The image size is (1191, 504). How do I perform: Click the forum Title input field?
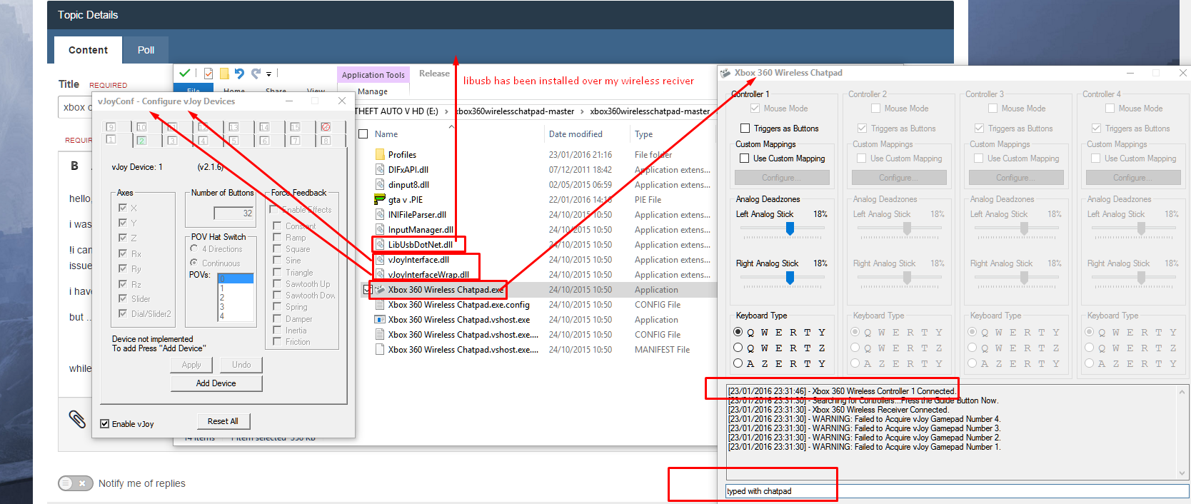(75, 107)
